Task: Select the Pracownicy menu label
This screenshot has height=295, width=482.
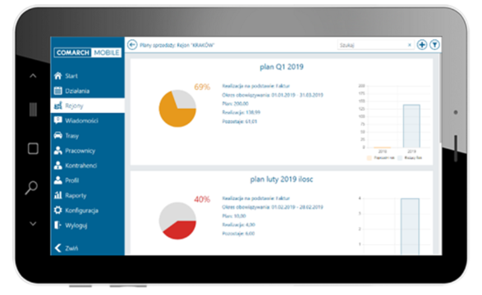Action: 80,151
